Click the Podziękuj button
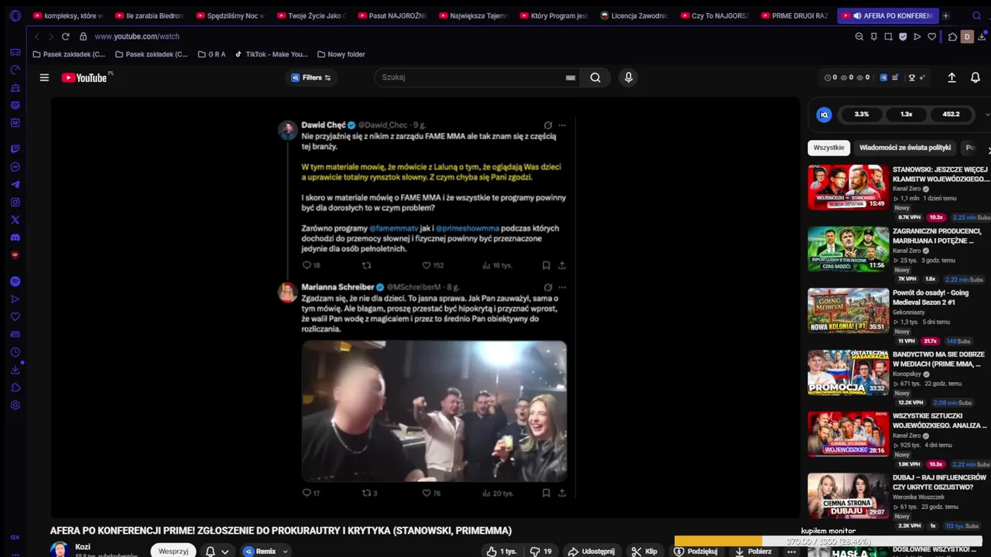The width and height of the screenshot is (991, 557). coord(695,552)
